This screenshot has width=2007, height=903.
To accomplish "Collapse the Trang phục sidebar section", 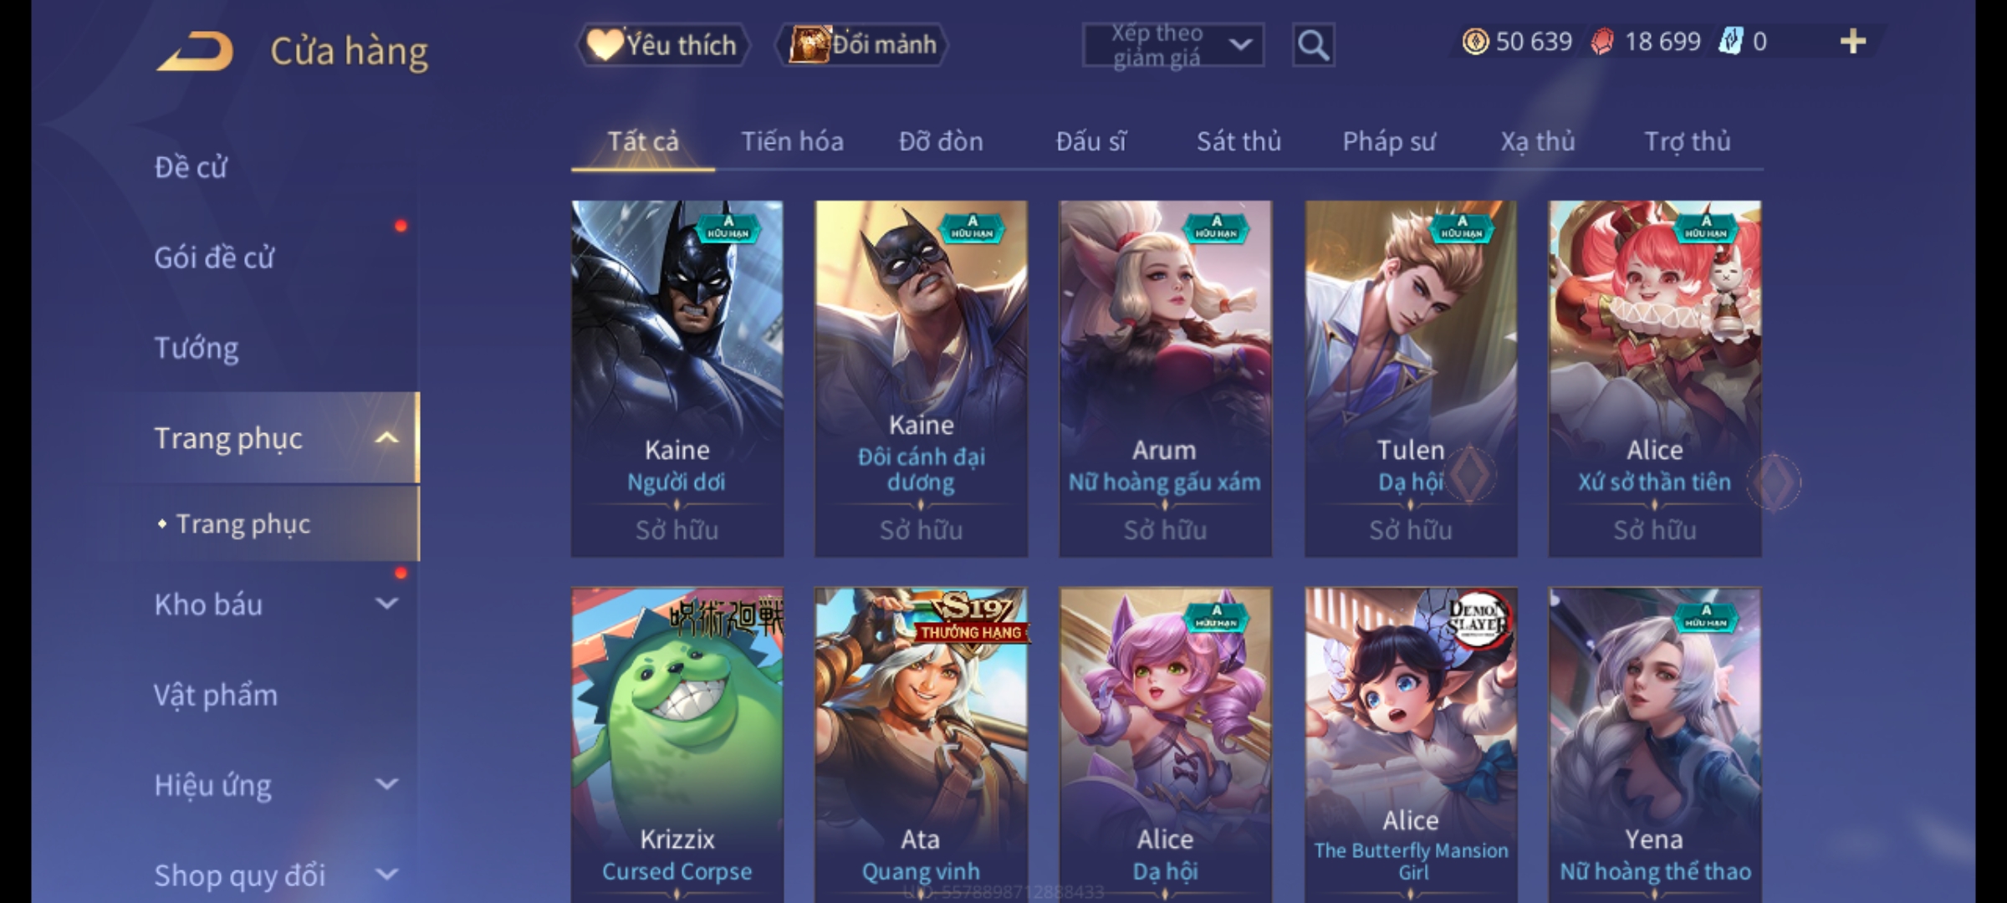I will pos(386,438).
